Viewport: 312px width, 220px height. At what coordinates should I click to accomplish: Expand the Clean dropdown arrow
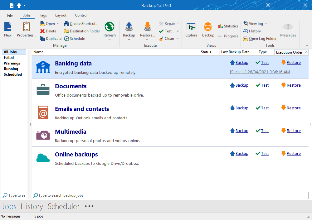(x=177, y=39)
